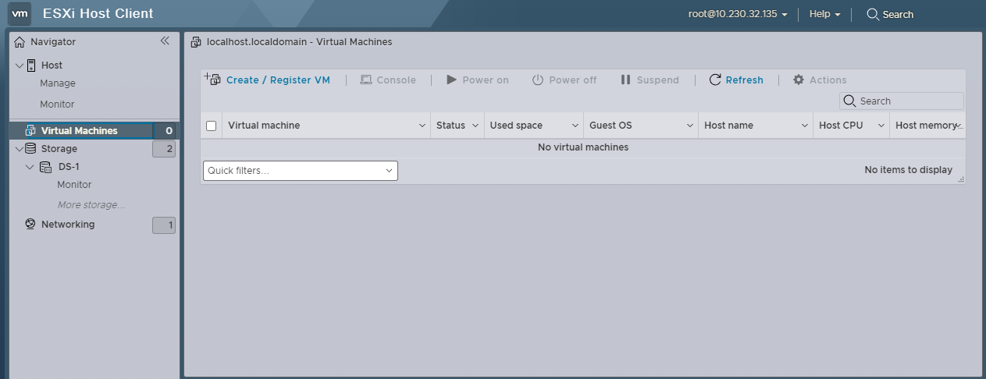Click the Storage database icon in Navigator
The height and width of the screenshot is (379, 986).
click(30, 149)
